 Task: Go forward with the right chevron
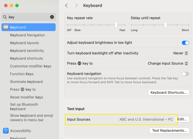(x=76, y=5)
